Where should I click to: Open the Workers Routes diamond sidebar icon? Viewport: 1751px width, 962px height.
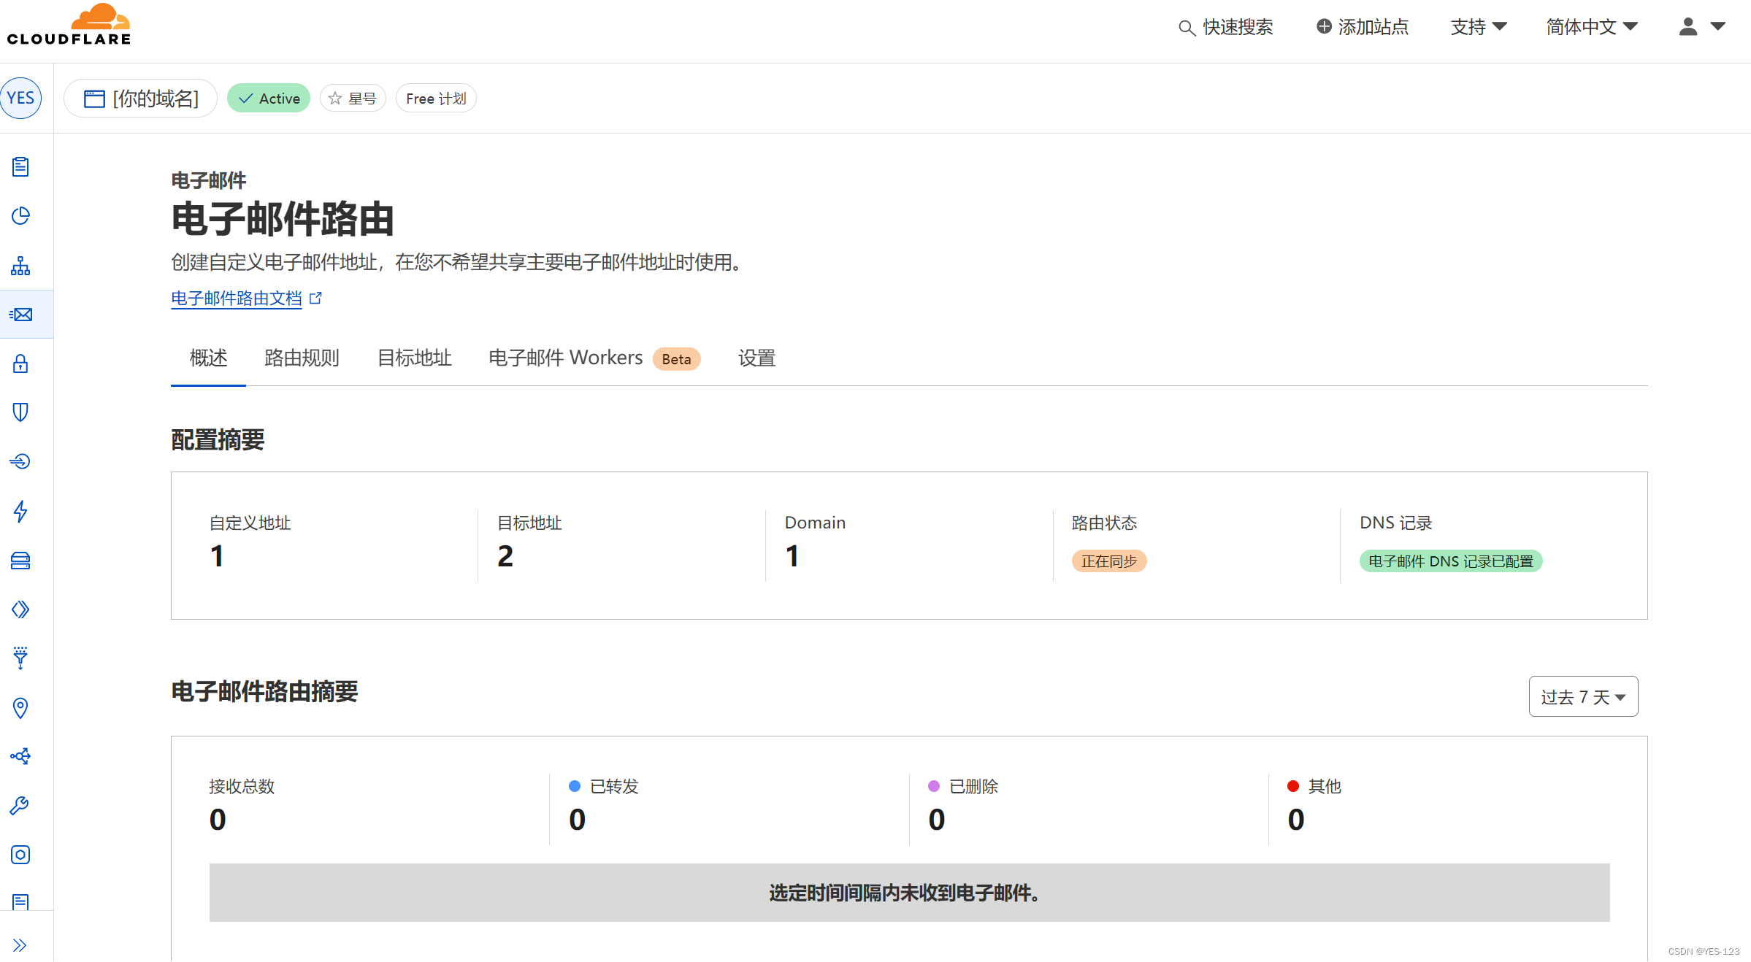pyautogui.click(x=20, y=609)
